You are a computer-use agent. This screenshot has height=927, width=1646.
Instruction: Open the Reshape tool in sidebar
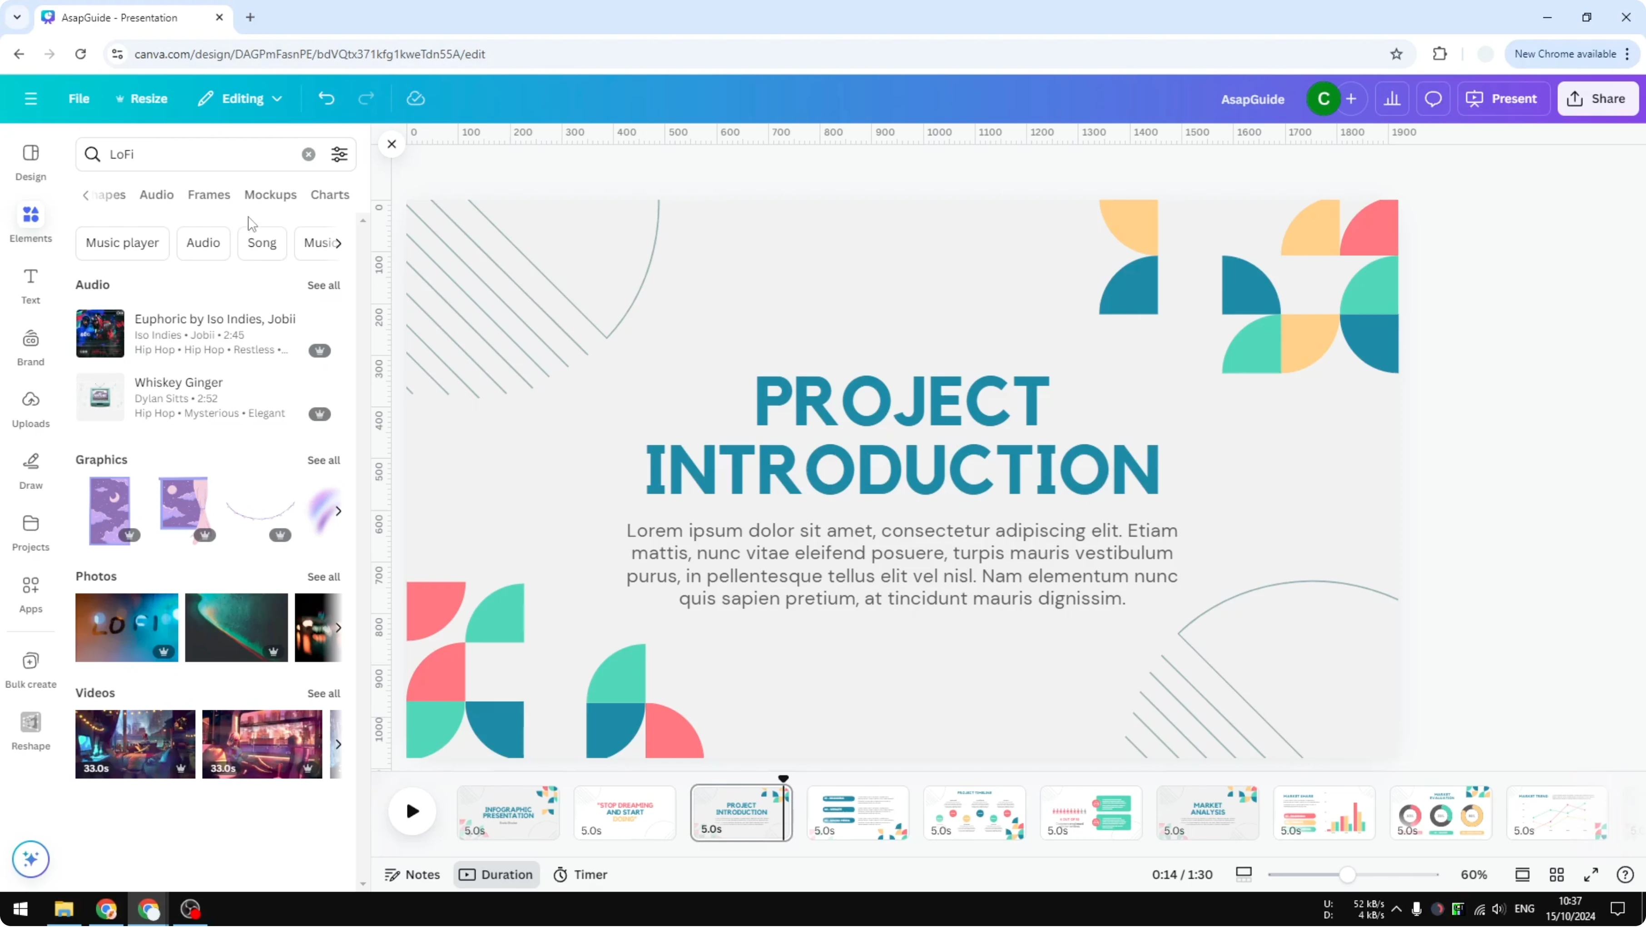click(30, 729)
